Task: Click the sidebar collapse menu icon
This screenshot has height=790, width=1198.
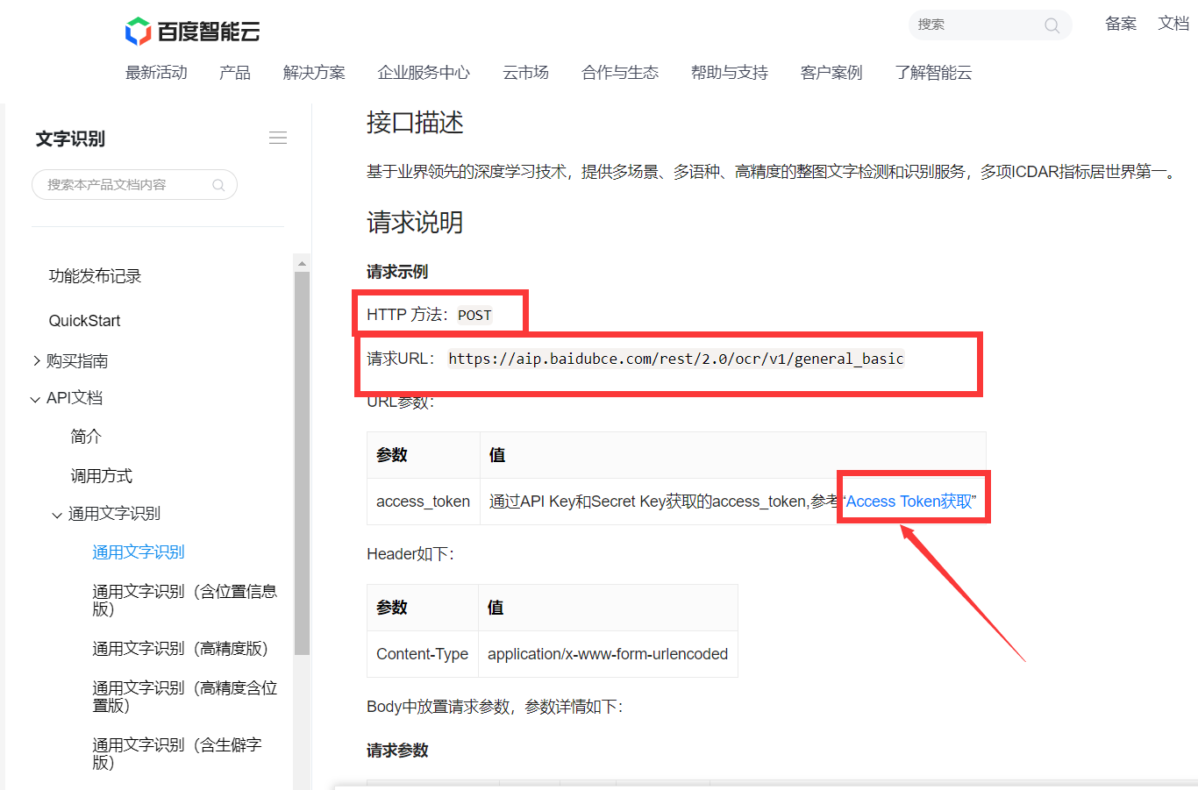Action: [278, 138]
